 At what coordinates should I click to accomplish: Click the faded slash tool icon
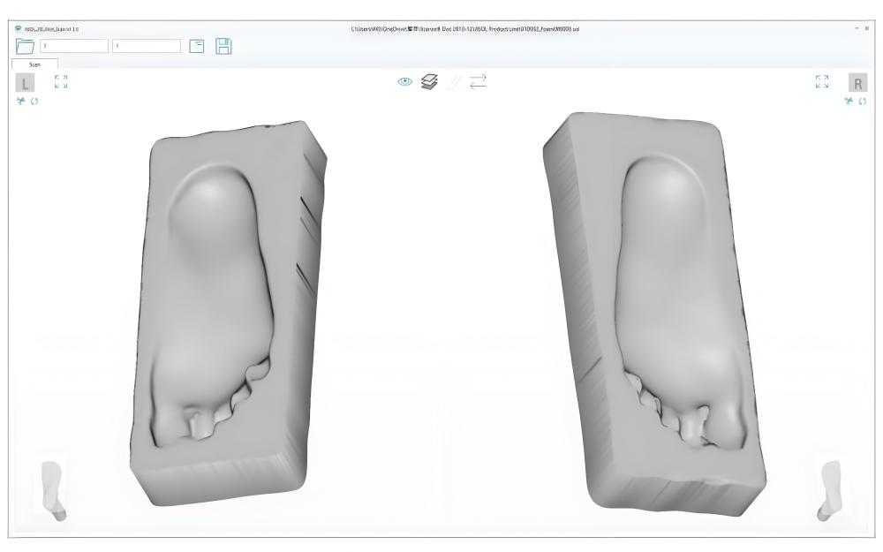(453, 82)
